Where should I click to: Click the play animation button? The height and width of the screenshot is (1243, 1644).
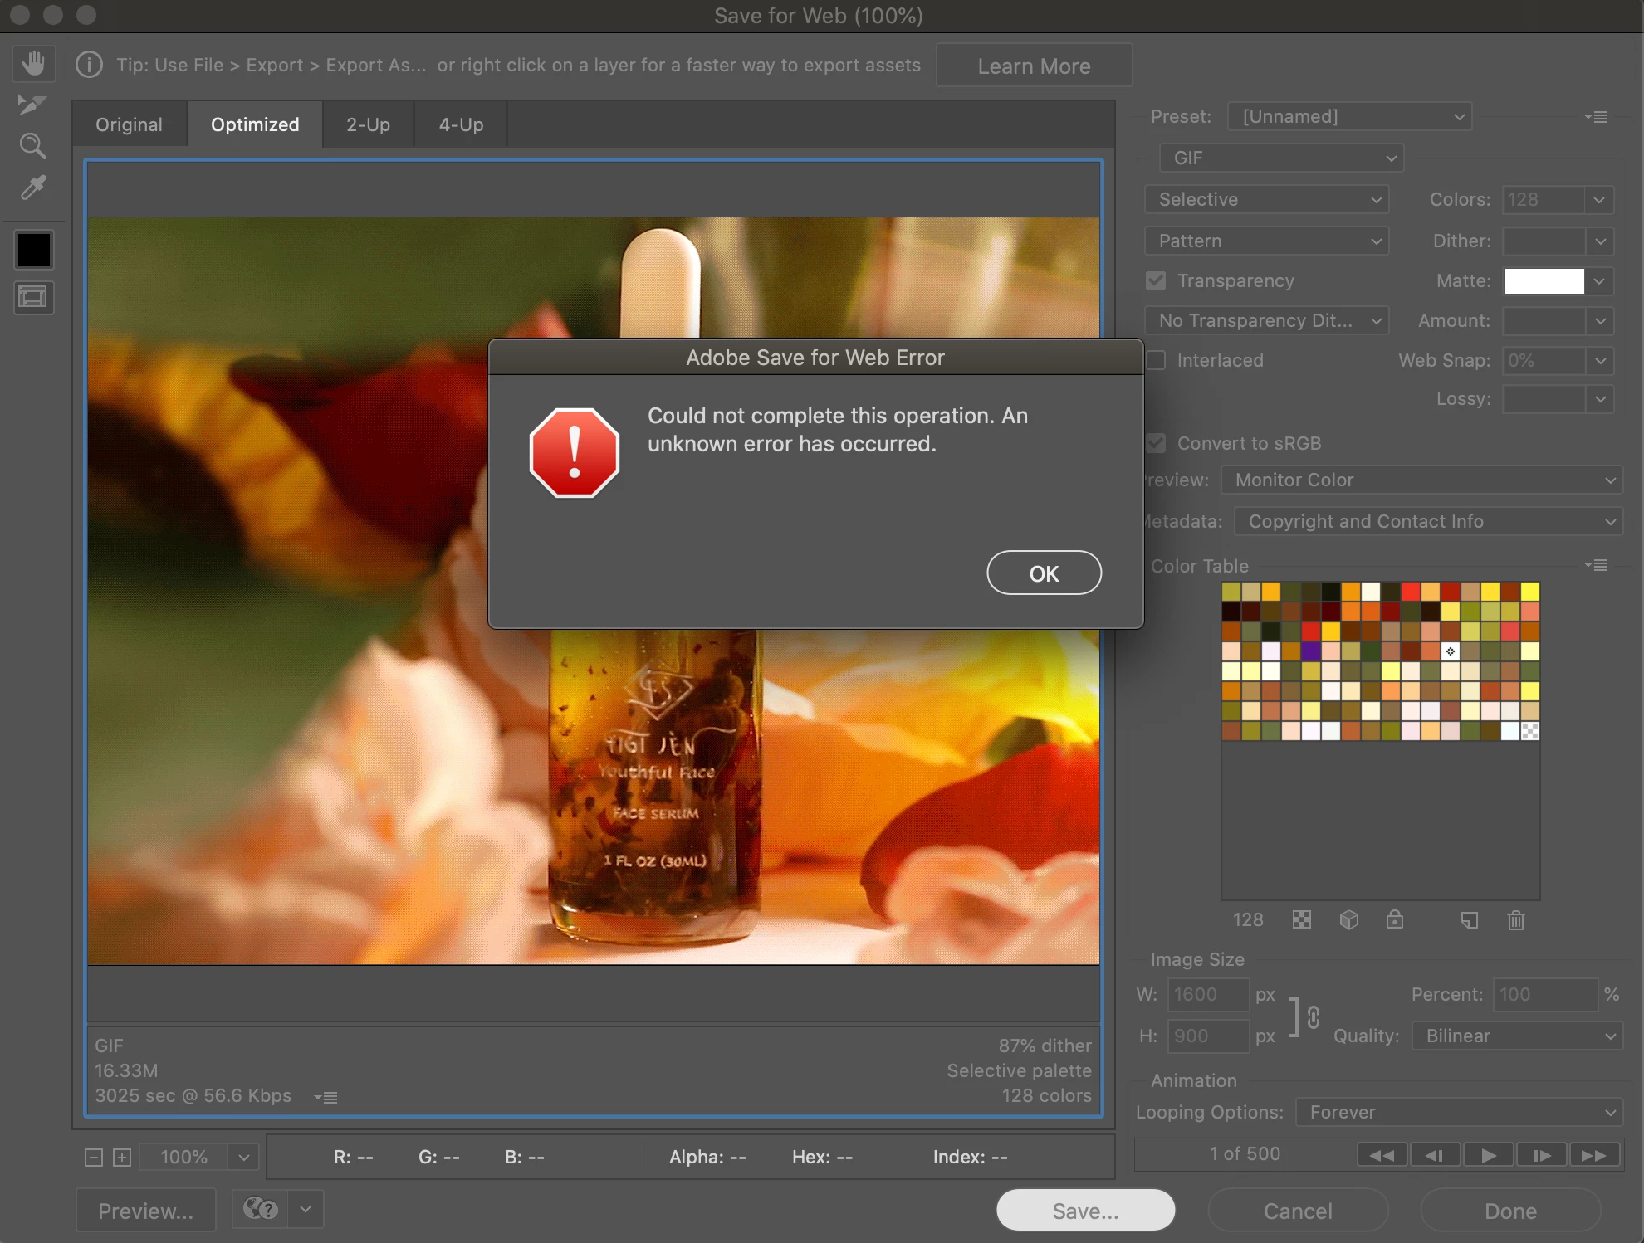coord(1488,1155)
